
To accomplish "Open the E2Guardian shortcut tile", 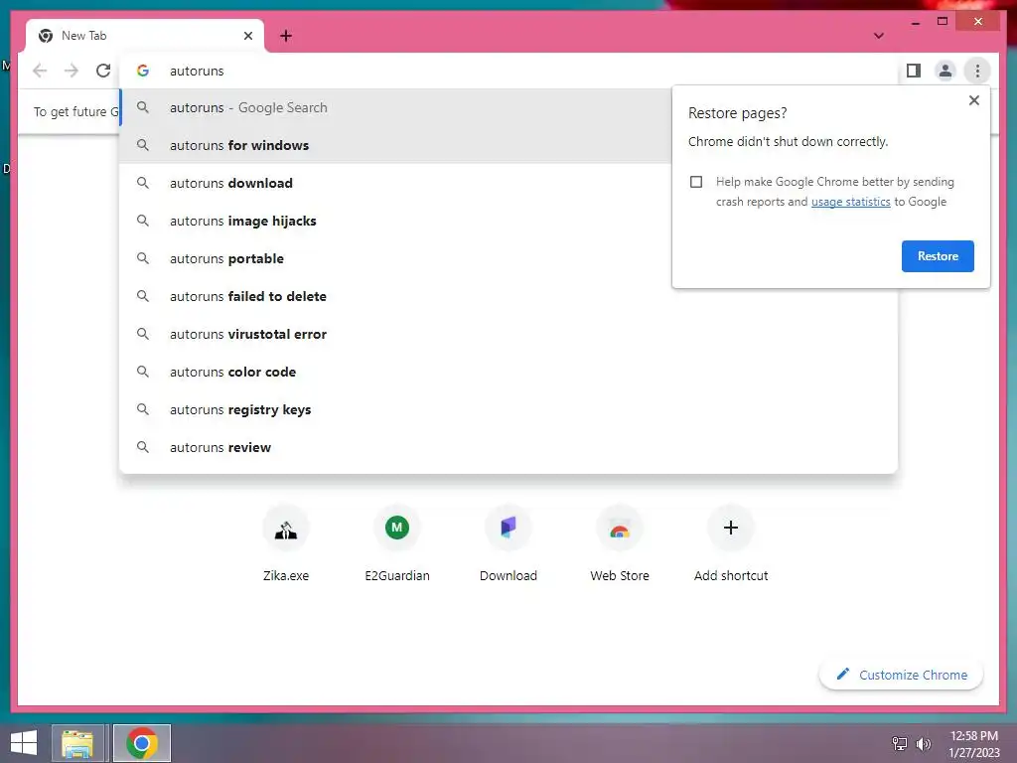I will [397, 543].
